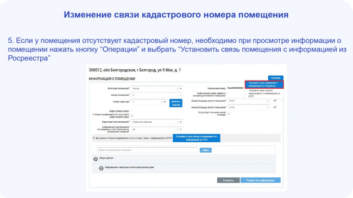The image size is (353, 198).
Task: Clear the 'Жилая площадь жилого помещения' field with X
Action: [x=267, y=108]
